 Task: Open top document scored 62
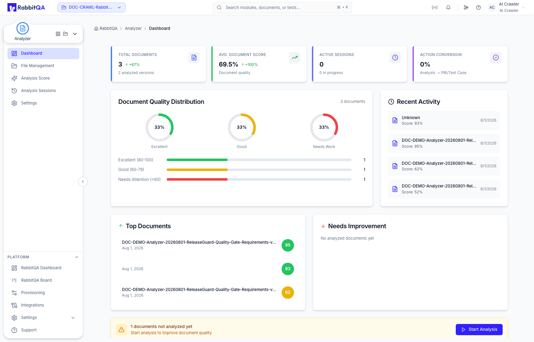point(208,293)
